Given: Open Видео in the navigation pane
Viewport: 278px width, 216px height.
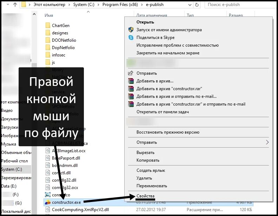Looking at the screenshot, I should [7, 110].
